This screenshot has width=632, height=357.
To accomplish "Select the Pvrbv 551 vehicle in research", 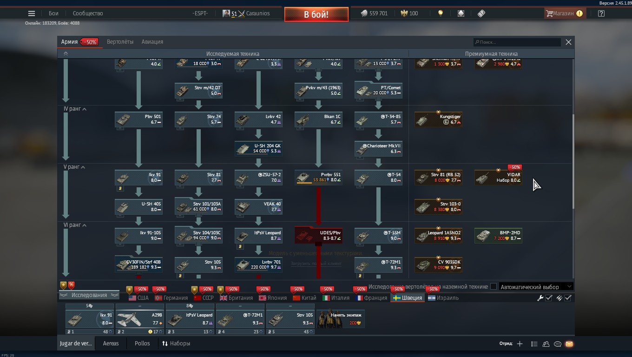I will (x=319, y=178).
